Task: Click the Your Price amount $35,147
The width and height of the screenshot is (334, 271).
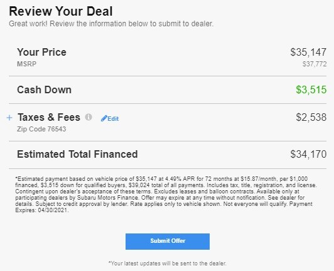Action: [x=308, y=52]
